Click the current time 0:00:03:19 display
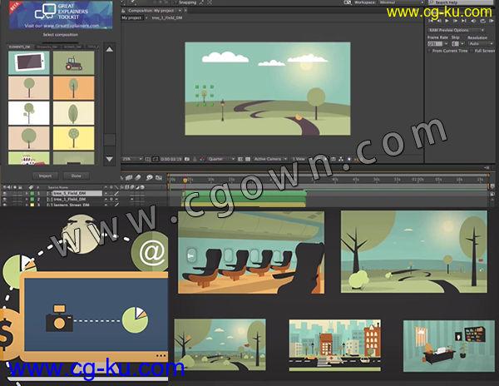Viewport: 499px width, 386px height. (170, 159)
